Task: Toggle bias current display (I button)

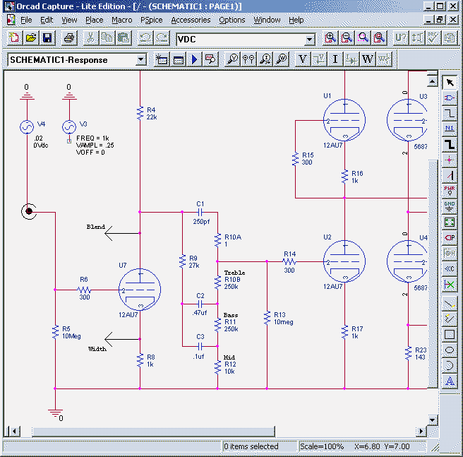Action: [x=335, y=59]
